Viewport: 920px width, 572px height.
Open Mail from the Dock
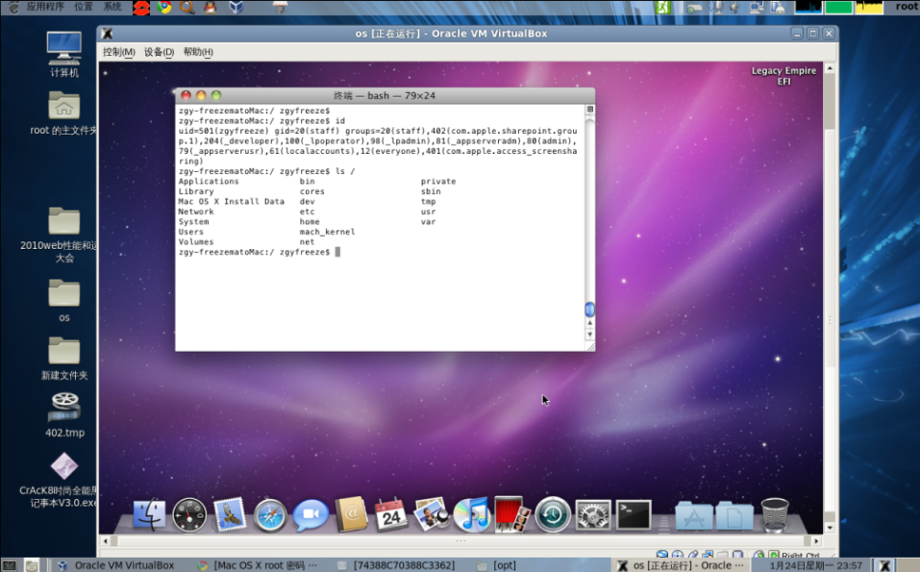228,515
